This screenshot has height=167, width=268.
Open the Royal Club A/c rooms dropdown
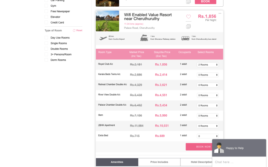[x=208, y=64]
